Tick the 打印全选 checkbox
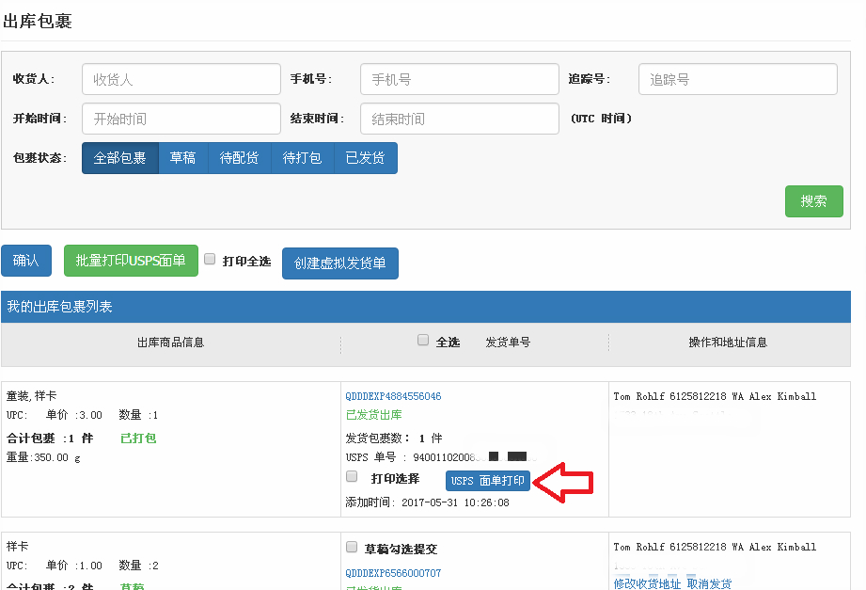 click(210, 260)
